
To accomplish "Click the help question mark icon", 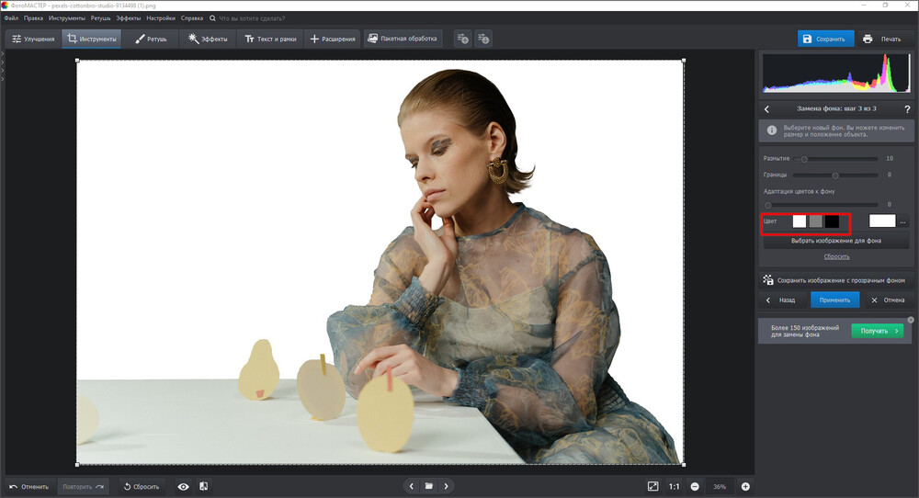I will pyautogui.click(x=907, y=109).
